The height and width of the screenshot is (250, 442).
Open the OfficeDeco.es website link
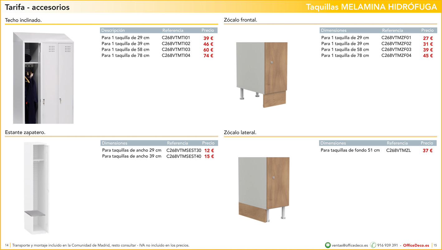coord(416,245)
